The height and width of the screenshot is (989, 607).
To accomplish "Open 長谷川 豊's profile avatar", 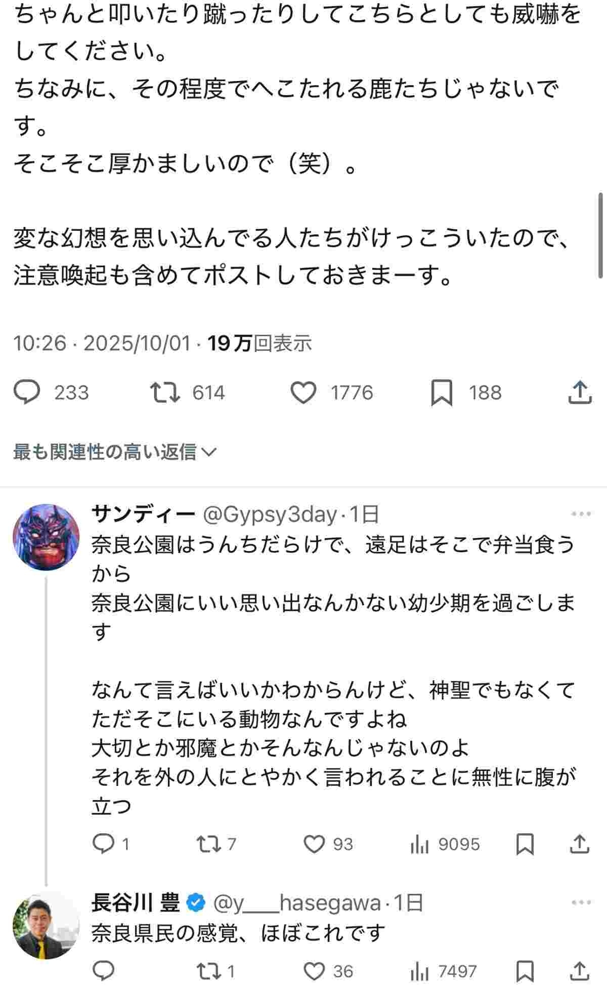I will coord(46,926).
